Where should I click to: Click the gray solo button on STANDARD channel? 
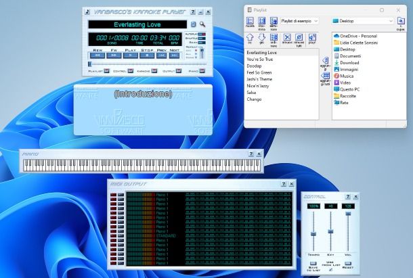[121, 235]
